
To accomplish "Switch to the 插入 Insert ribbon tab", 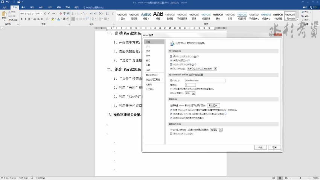I will tap(23, 8).
